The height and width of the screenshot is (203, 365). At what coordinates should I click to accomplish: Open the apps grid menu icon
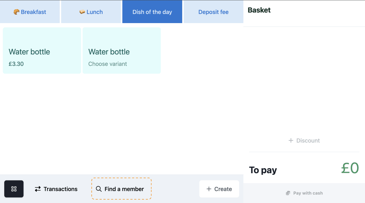click(14, 189)
